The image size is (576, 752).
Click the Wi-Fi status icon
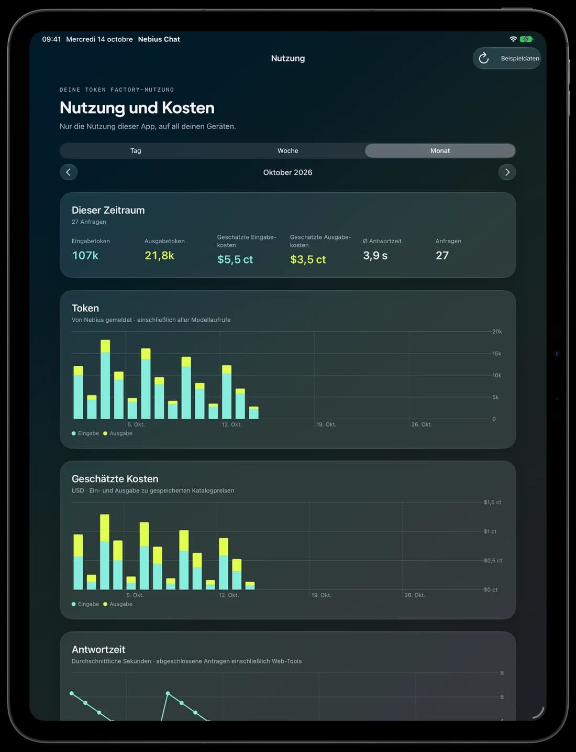(513, 39)
